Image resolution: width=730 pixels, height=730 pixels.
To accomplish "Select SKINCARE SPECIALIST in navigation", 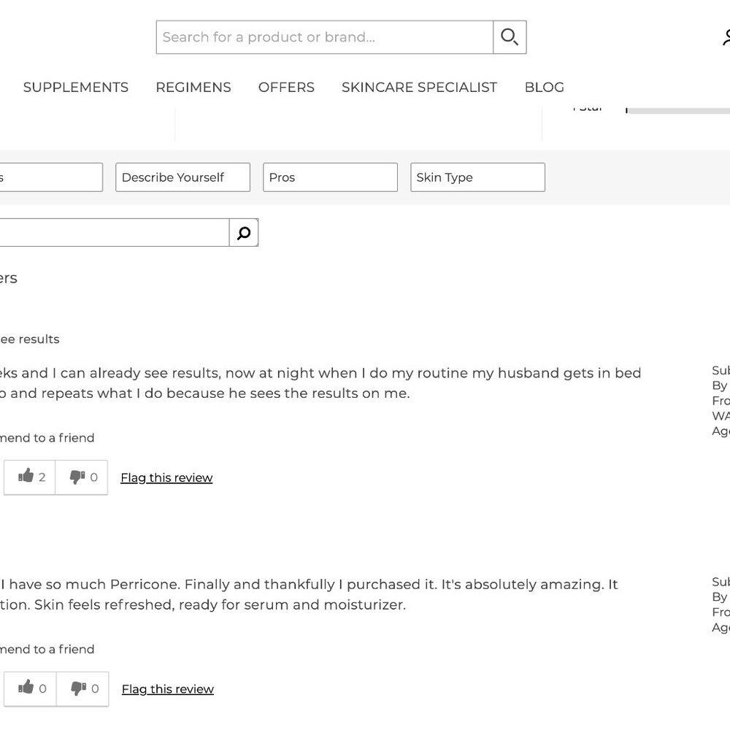I will click(x=420, y=88).
